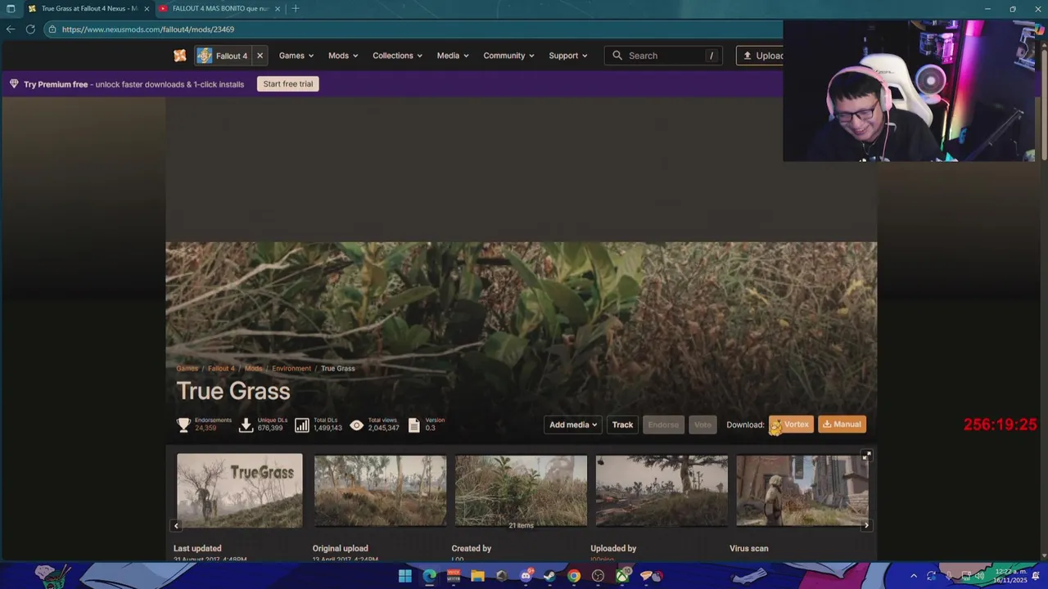Open the Xbox app from taskbar

pos(622,576)
